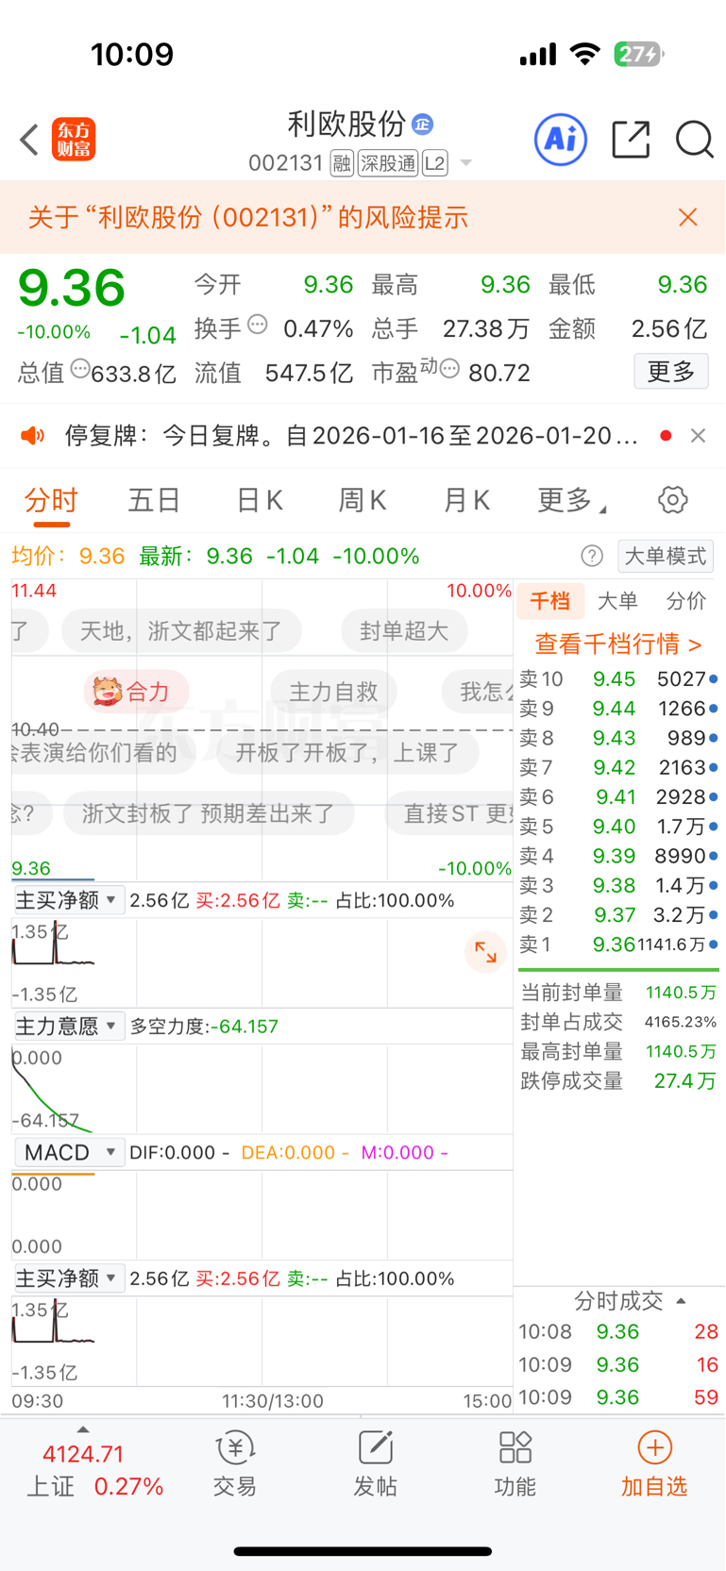The width and height of the screenshot is (726, 1571).
Task: Collapse the 分时成交 section arrow
Action: pyautogui.click(x=681, y=1301)
